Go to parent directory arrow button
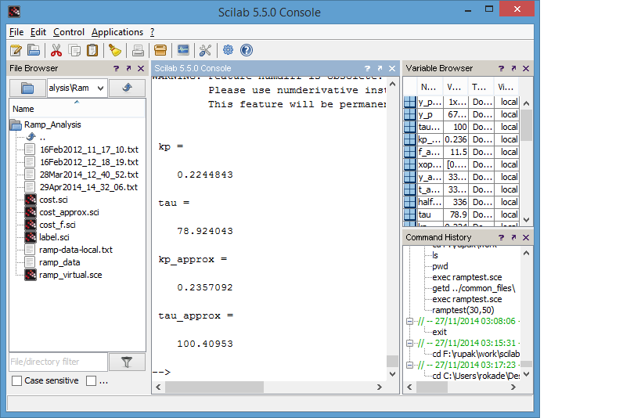This screenshot has width=641, height=418. 127,88
